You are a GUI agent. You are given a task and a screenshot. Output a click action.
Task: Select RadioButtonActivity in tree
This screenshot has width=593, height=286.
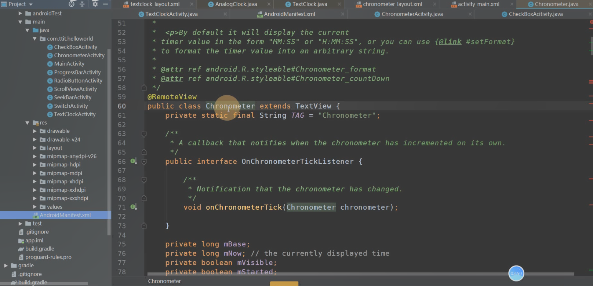(78, 81)
